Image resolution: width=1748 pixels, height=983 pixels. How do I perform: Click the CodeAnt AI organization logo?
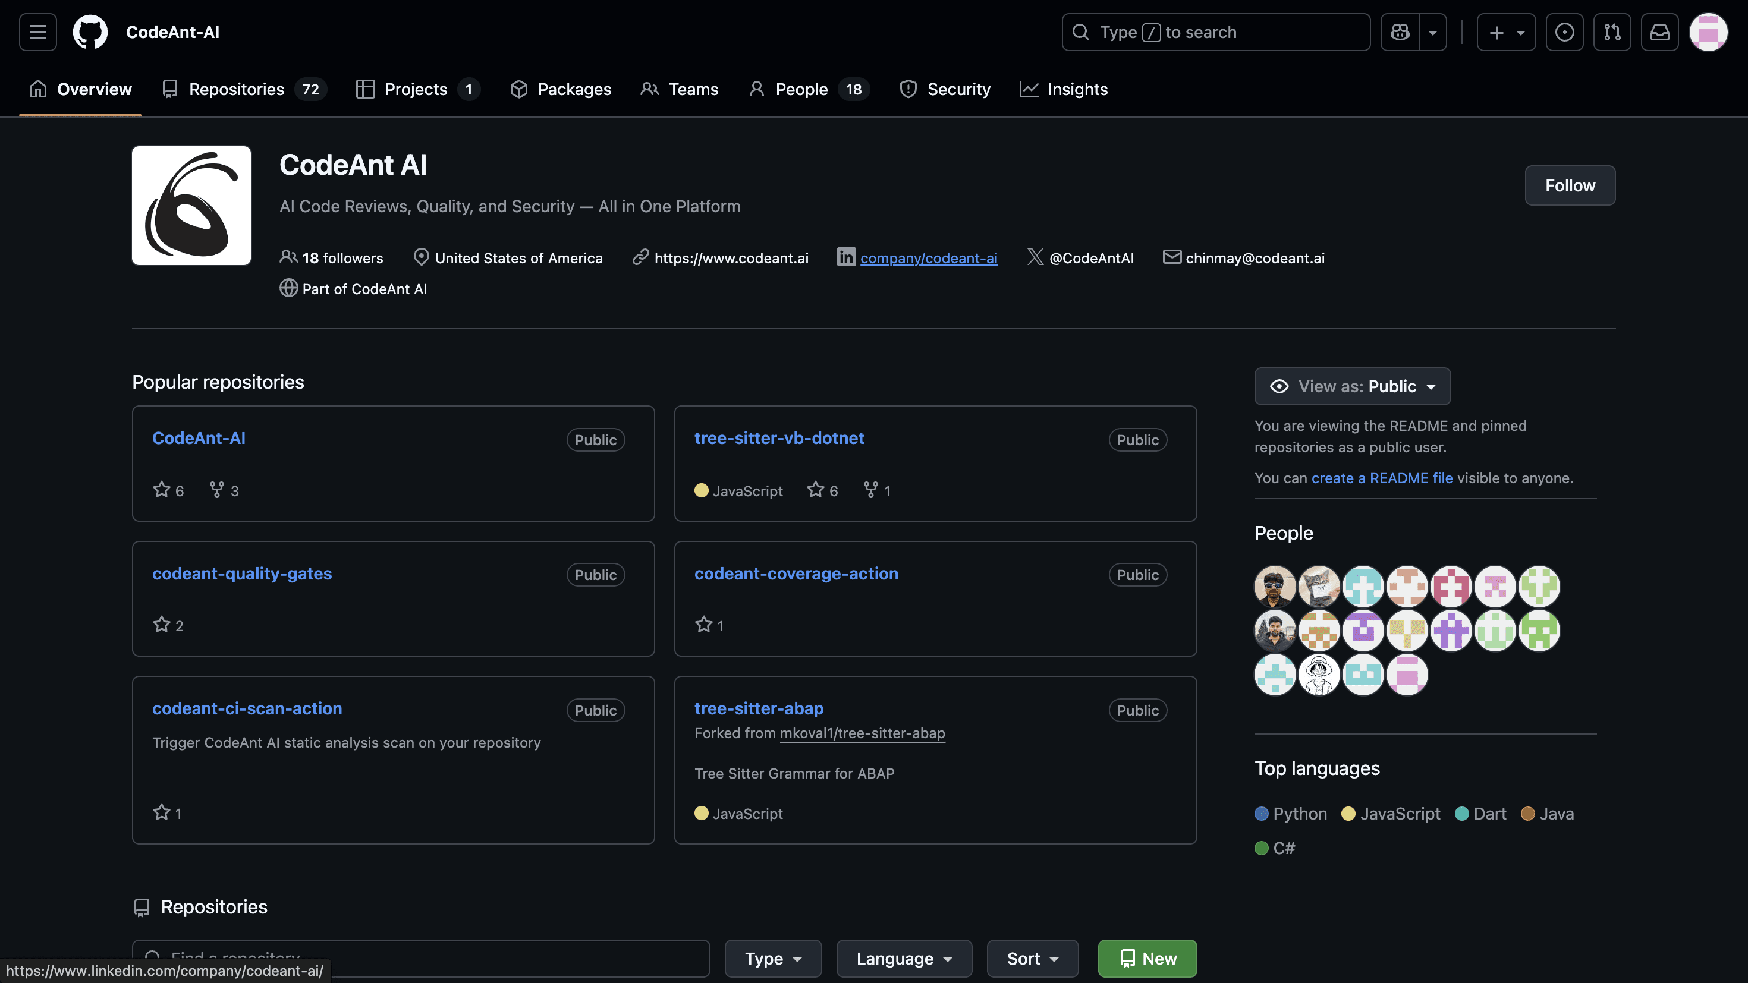[x=191, y=206]
